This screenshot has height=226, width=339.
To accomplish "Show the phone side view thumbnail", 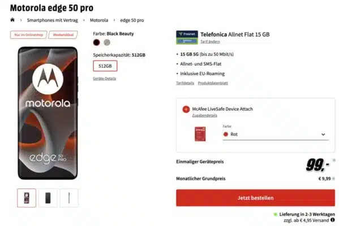I will click(69, 198).
